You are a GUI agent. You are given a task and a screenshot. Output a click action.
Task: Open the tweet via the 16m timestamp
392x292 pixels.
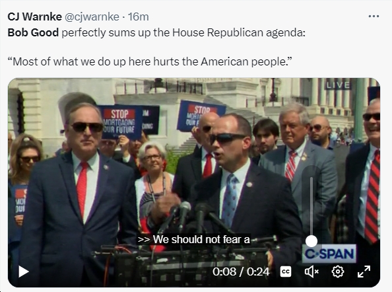[x=138, y=17]
